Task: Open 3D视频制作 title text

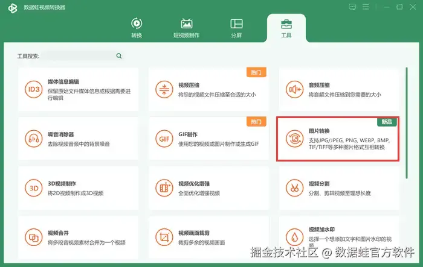Action: point(62,184)
